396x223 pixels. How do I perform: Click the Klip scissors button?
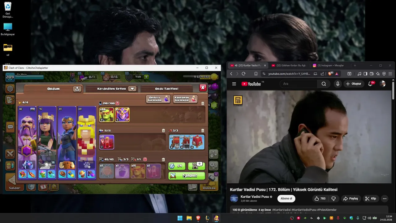(371, 199)
